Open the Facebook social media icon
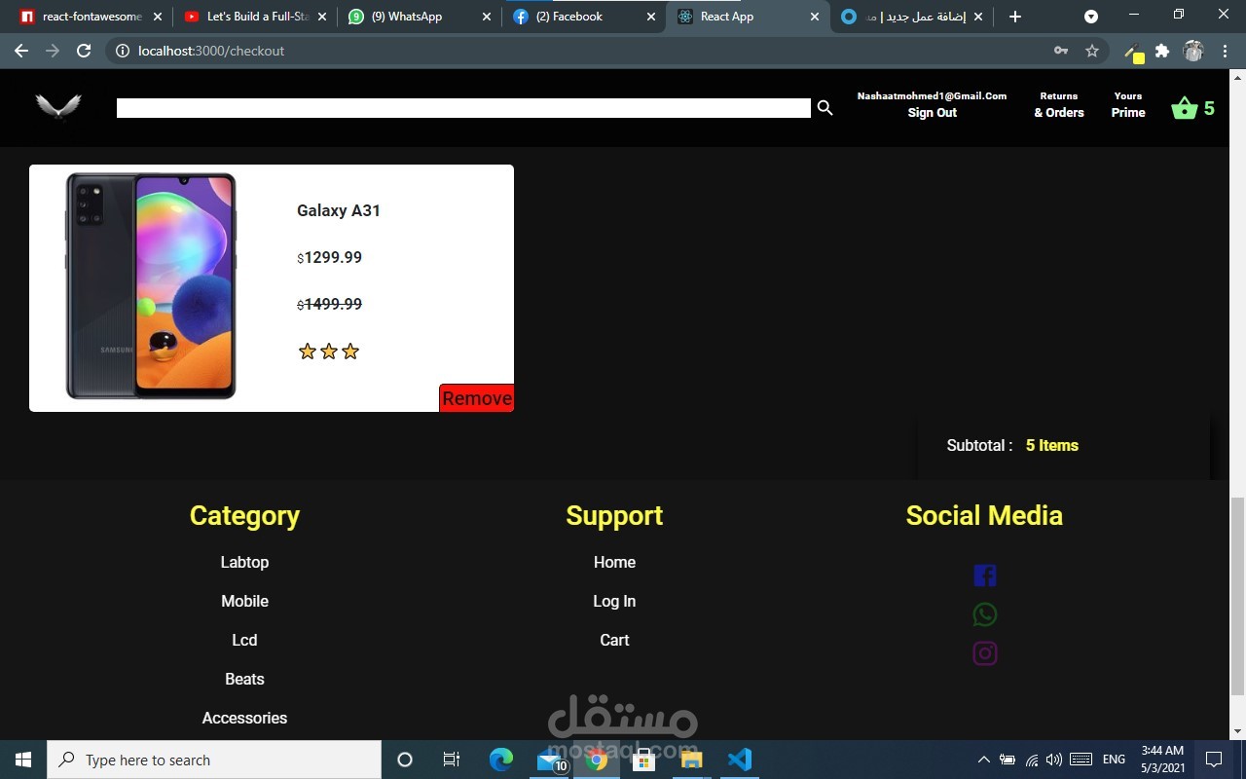1246x779 pixels. [x=984, y=575]
